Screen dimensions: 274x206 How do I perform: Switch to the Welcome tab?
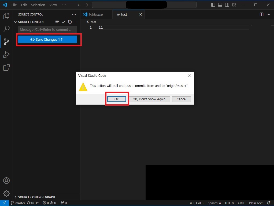(x=96, y=14)
